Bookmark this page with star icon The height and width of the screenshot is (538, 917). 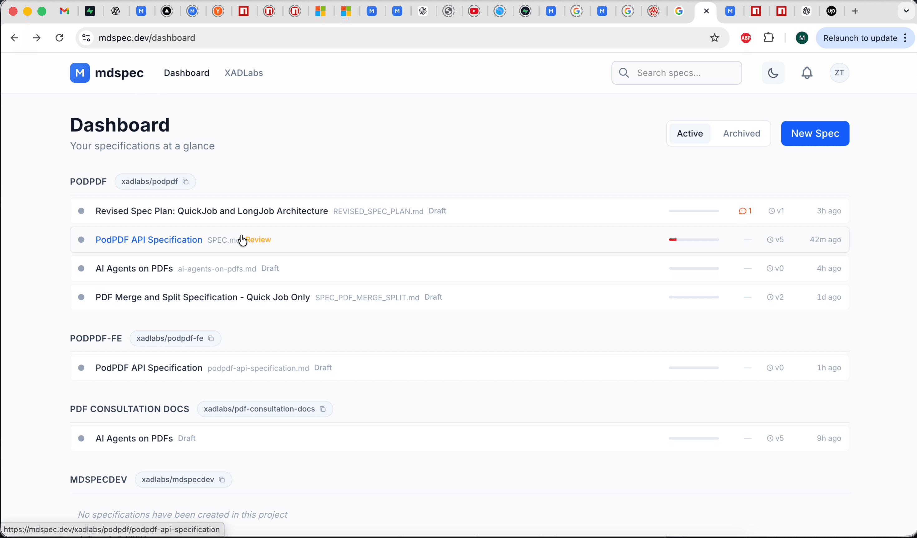tap(714, 38)
